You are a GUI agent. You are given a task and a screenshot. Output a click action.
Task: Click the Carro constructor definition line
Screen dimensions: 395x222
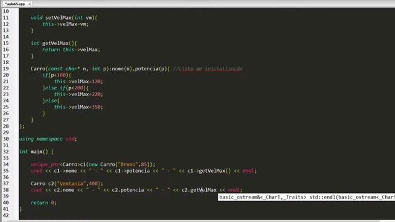[100, 68]
